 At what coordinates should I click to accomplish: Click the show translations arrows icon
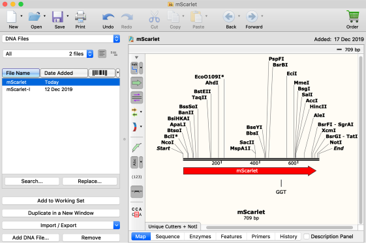[x=134, y=112]
